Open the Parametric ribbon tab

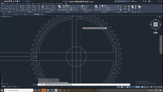pyautogui.click(x=18, y=4)
